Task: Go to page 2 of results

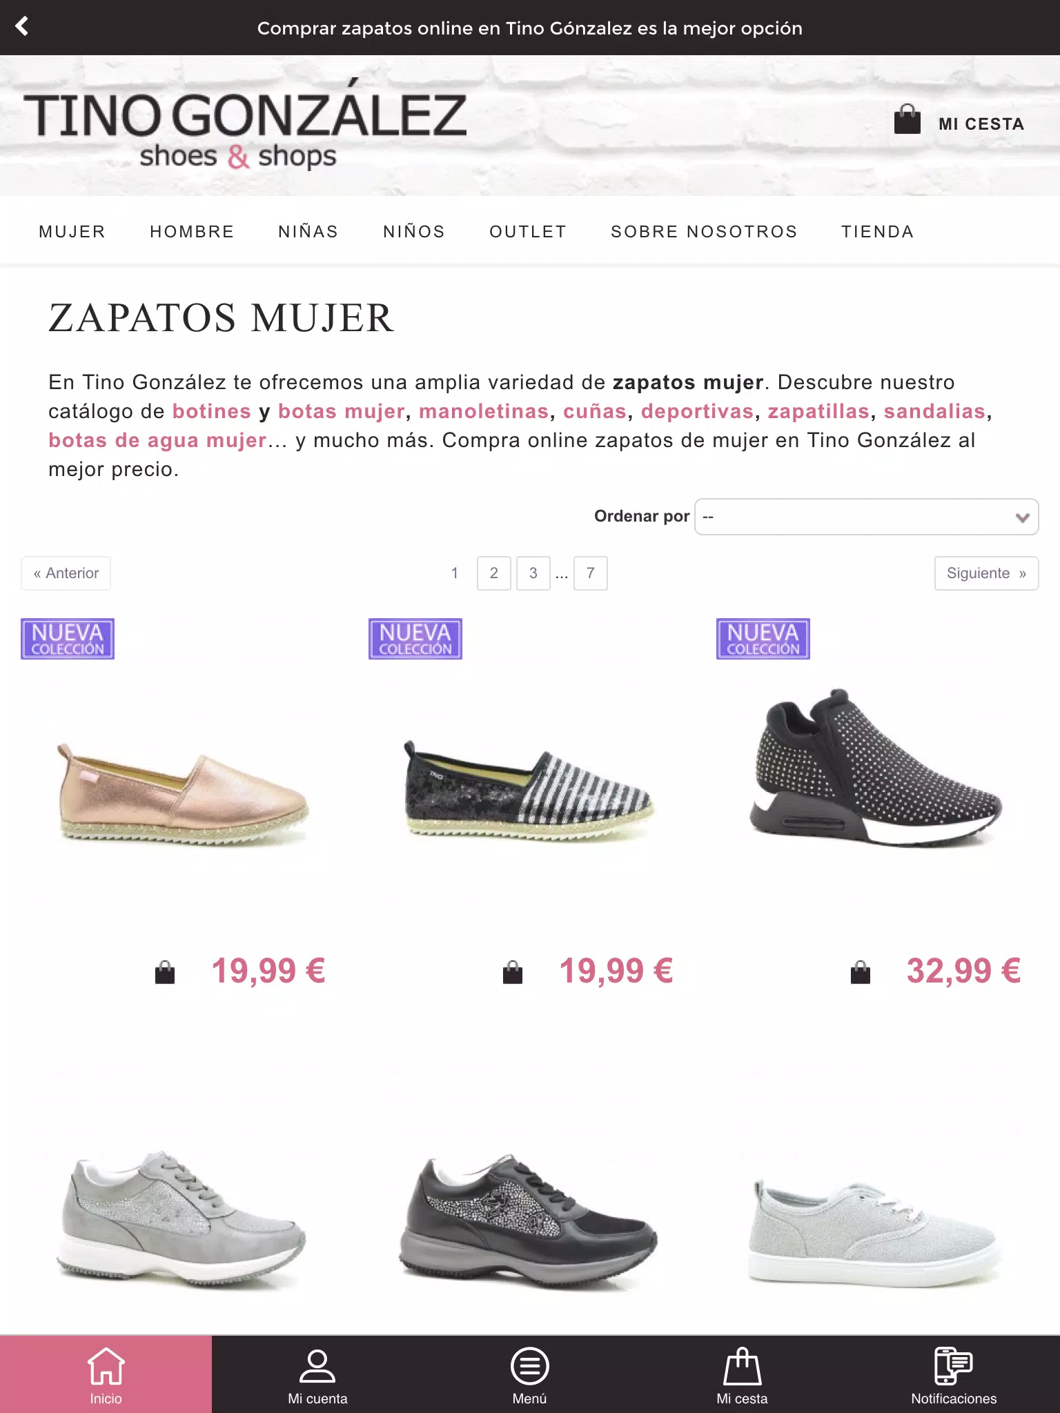Action: (494, 573)
